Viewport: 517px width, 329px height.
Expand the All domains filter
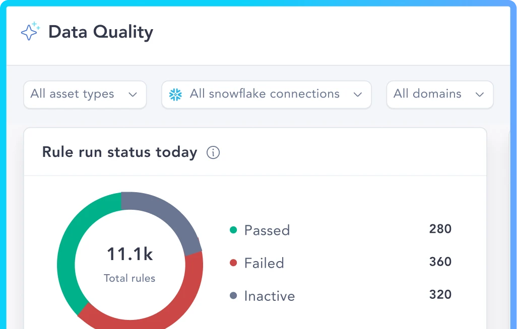tap(439, 95)
